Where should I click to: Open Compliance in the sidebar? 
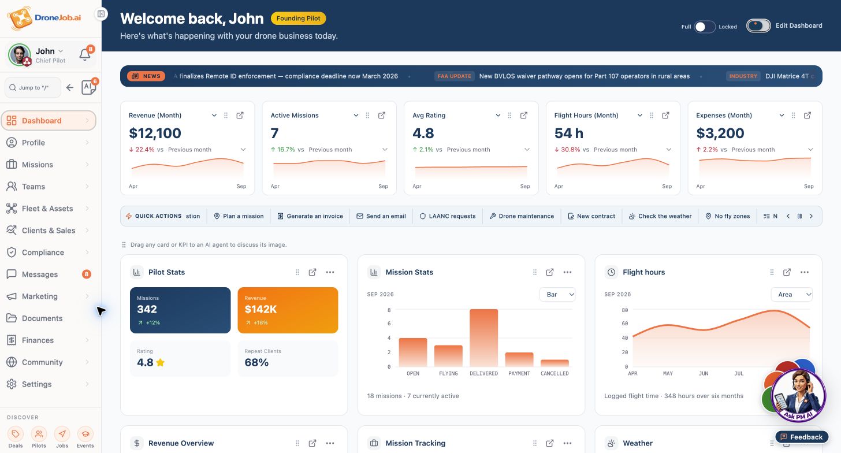click(x=49, y=253)
